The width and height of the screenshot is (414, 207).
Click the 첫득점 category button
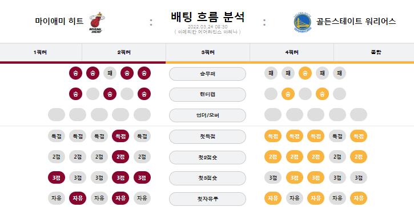(207, 136)
